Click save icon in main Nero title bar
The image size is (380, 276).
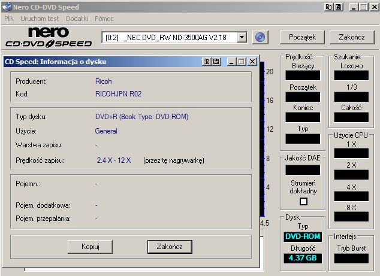[x=338, y=7]
